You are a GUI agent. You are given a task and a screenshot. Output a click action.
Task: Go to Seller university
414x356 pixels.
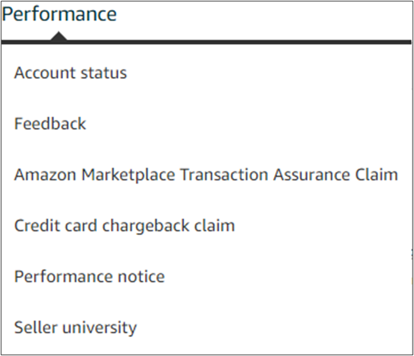pyautogui.click(x=75, y=327)
